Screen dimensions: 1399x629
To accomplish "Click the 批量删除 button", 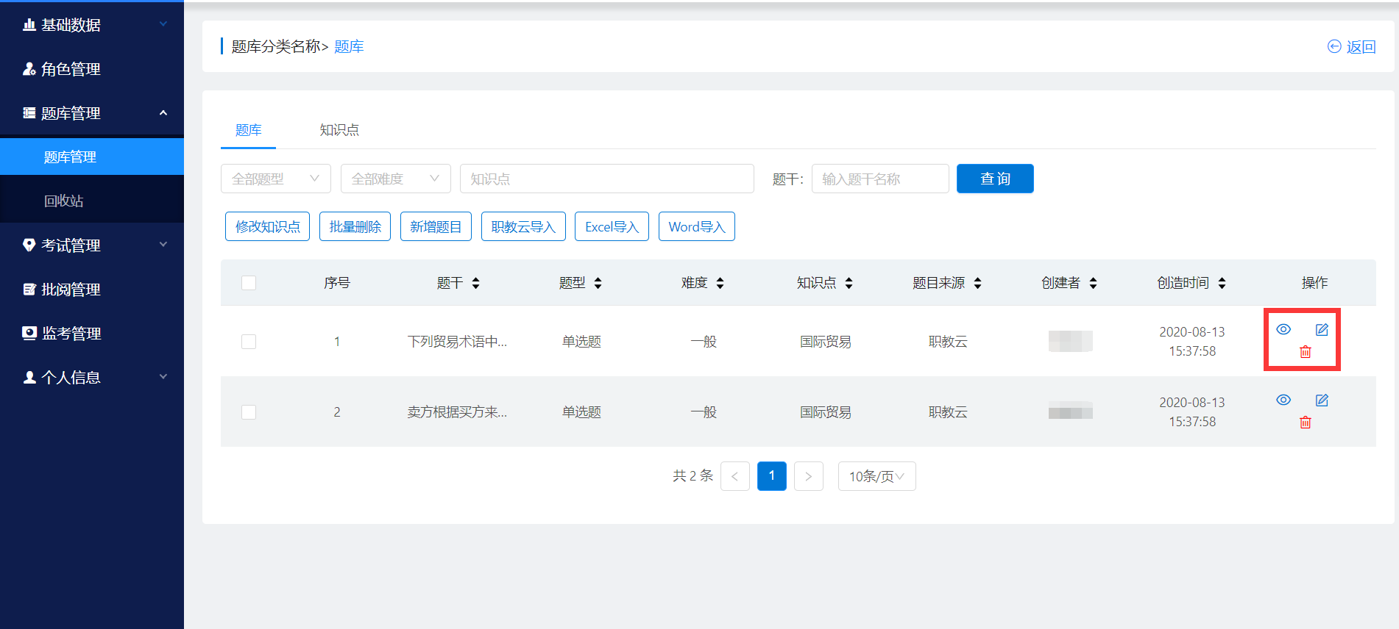I will (x=355, y=226).
